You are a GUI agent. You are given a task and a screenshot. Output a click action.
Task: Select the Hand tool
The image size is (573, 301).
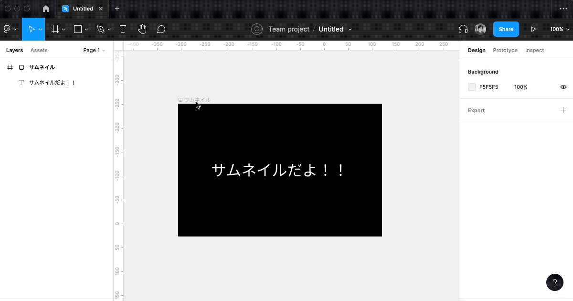[x=142, y=29]
